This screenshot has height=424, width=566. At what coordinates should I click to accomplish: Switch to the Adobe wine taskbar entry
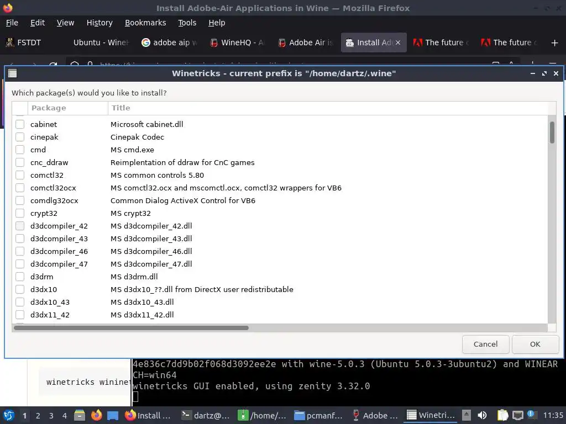point(375,415)
